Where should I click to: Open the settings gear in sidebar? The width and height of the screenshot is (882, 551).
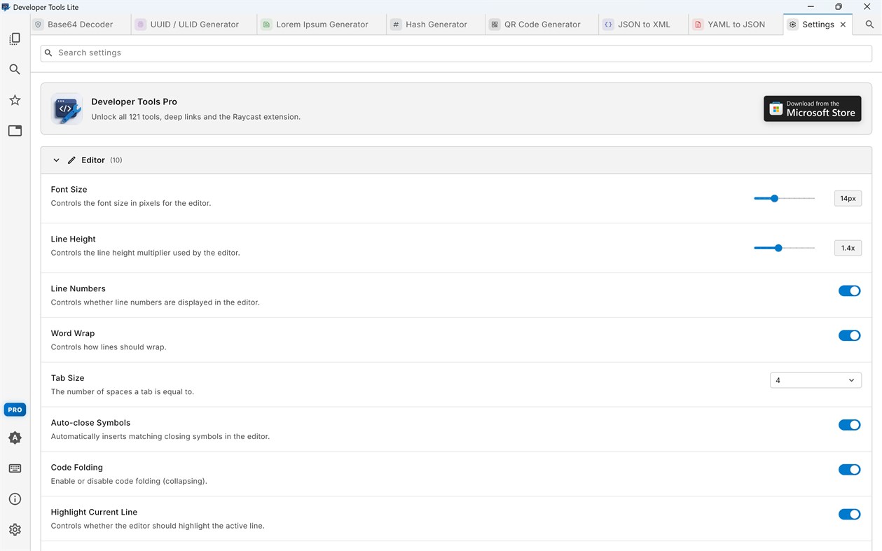(x=15, y=530)
